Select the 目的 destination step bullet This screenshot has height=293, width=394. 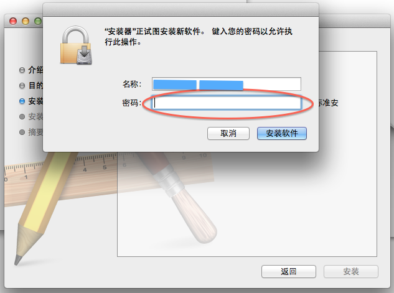tap(22, 86)
